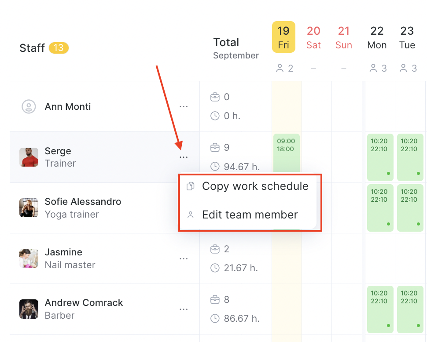Click Jasmine's profile photo thumbnail

click(x=29, y=258)
